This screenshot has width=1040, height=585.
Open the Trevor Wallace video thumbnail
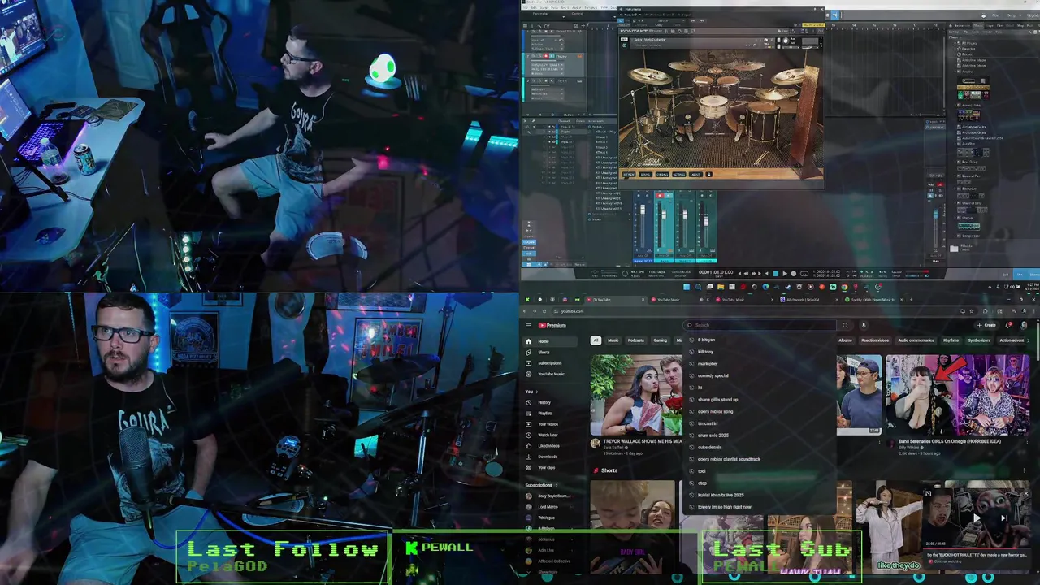coord(636,394)
